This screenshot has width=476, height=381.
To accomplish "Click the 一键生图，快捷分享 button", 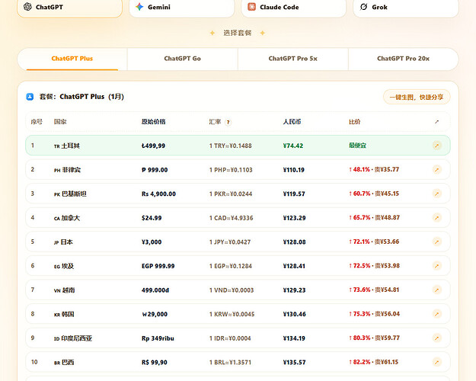I will tap(417, 98).
